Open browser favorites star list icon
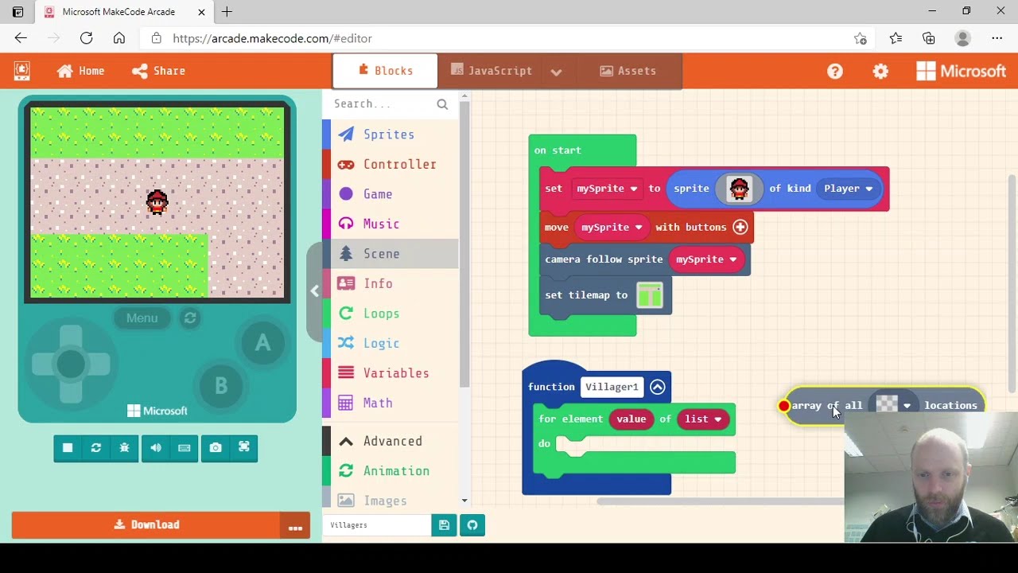1018x573 pixels. point(896,38)
